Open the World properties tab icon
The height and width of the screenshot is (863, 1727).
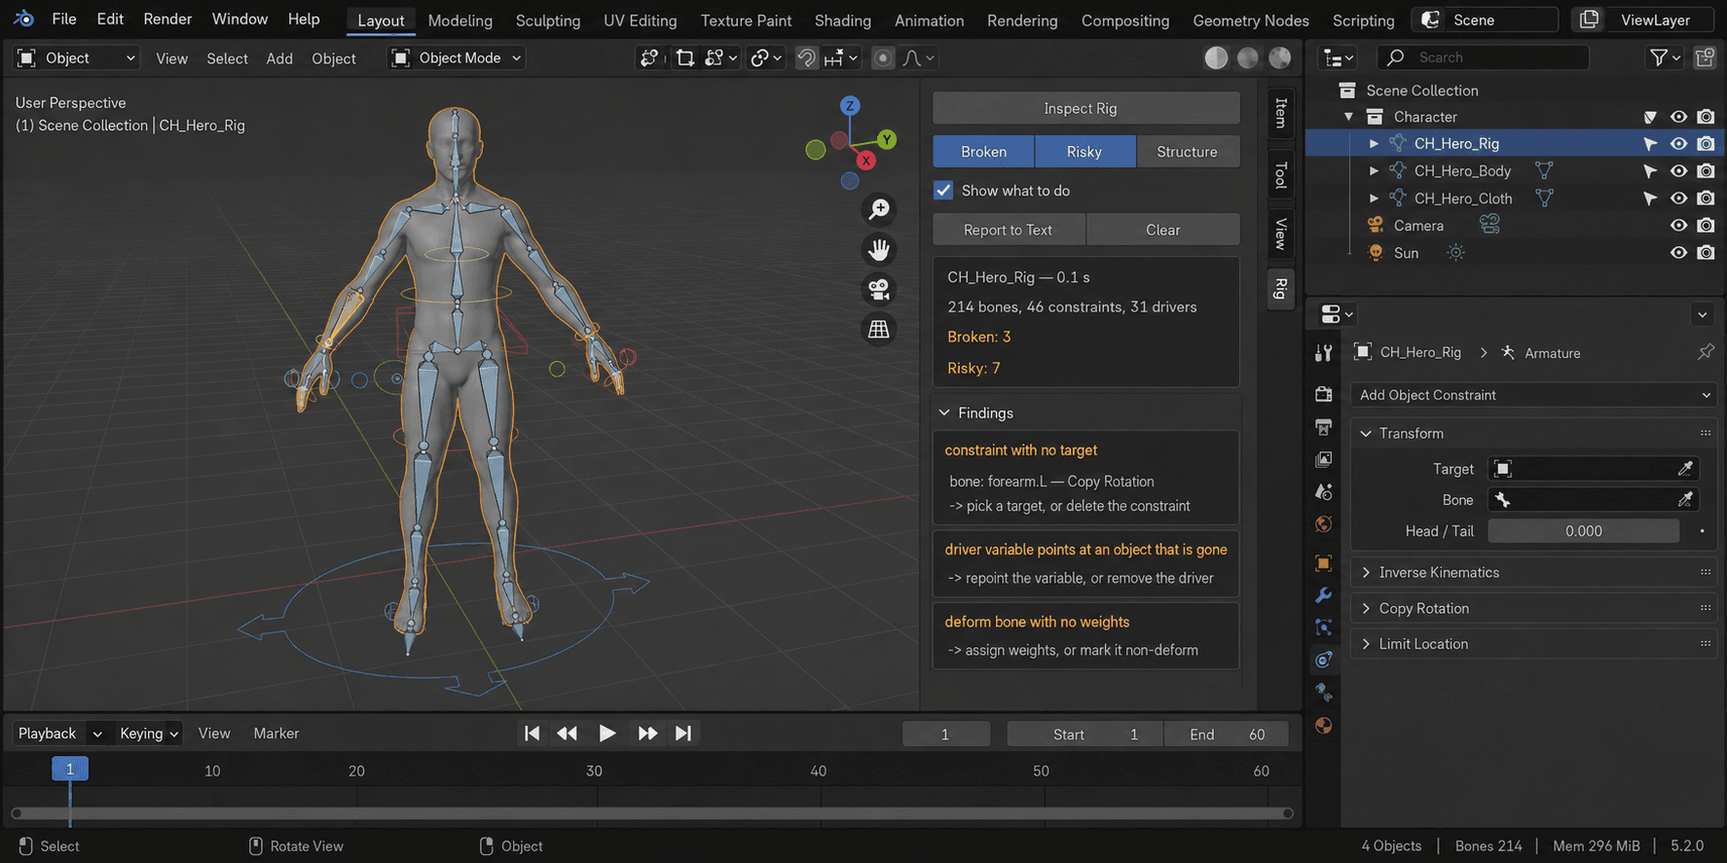click(1323, 524)
